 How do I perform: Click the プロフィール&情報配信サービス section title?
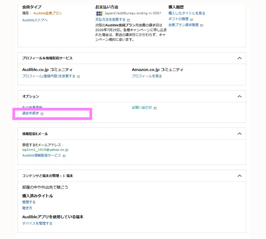coord(47,58)
